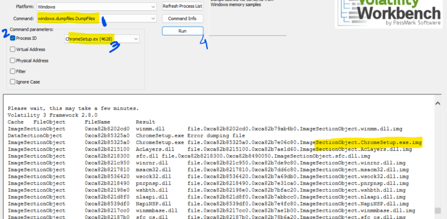Open the Platform dropdown showing Windows
Viewport: 447px width, 219px height.
click(96, 7)
